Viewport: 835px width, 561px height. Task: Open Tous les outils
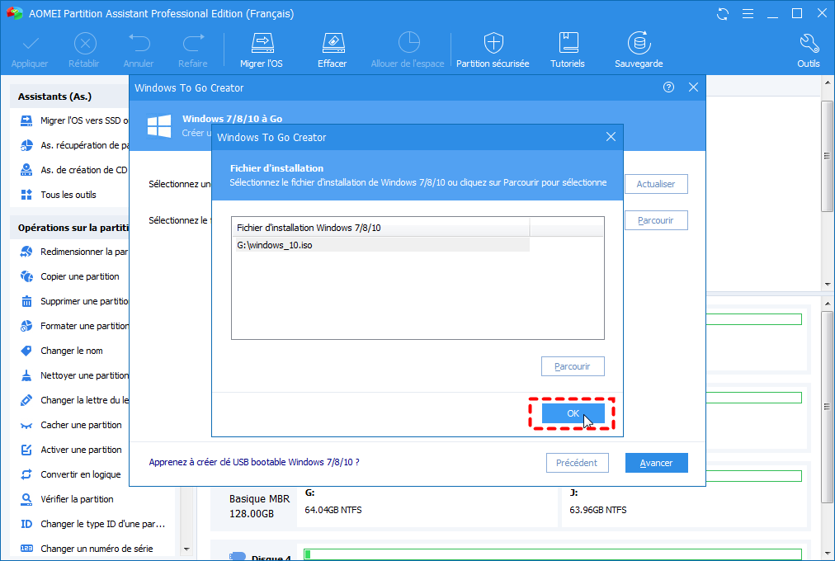click(x=58, y=195)
